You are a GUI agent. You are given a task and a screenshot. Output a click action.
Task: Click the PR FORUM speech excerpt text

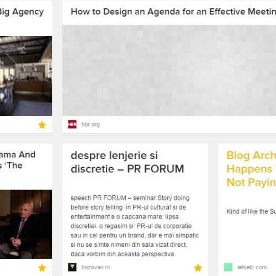tap(135, 226)
